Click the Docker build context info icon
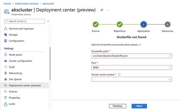 click(119, 75)
